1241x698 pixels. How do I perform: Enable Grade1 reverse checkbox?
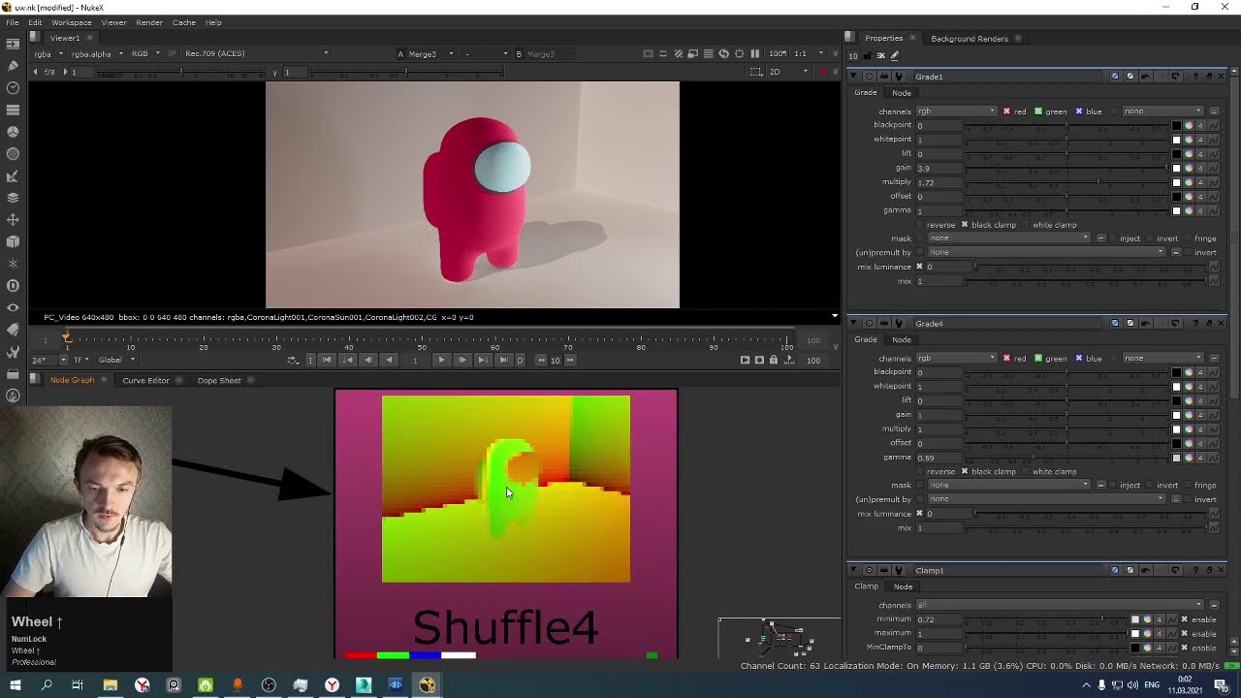919,225
